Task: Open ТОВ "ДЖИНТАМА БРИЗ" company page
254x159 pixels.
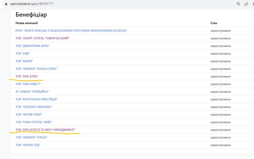Action: [33, 46]
